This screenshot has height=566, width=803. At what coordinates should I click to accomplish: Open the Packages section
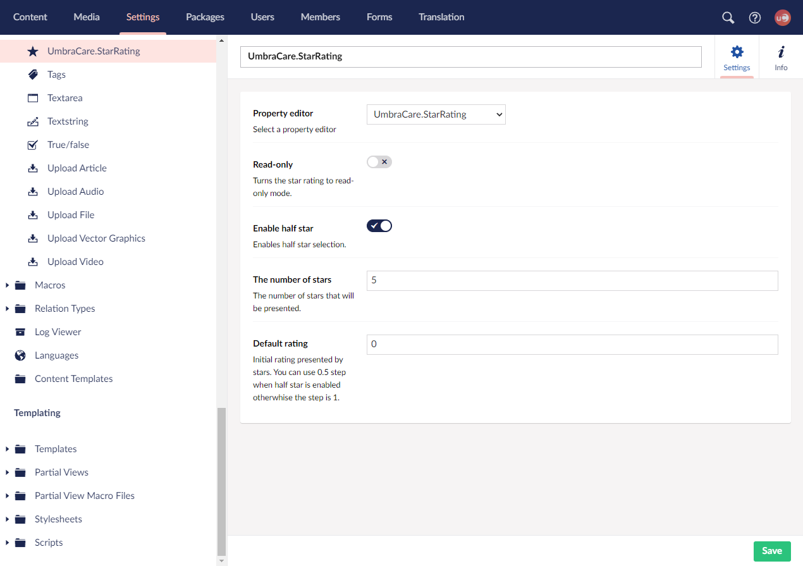click(205, 17)
